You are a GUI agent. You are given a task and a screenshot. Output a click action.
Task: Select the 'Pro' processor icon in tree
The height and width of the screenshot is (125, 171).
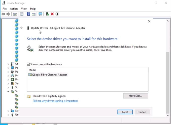[12, 79]
